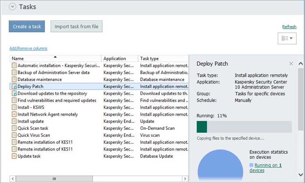305x183 pixels.
Task: Click Database maintenance task type cell
Action: (162, 80)
